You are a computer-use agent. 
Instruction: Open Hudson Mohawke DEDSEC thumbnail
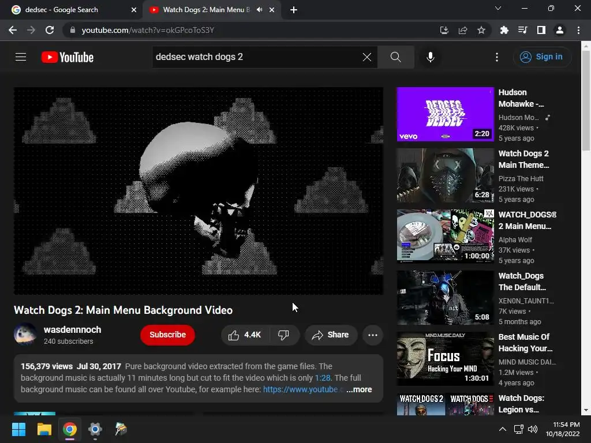click(445, 114)
